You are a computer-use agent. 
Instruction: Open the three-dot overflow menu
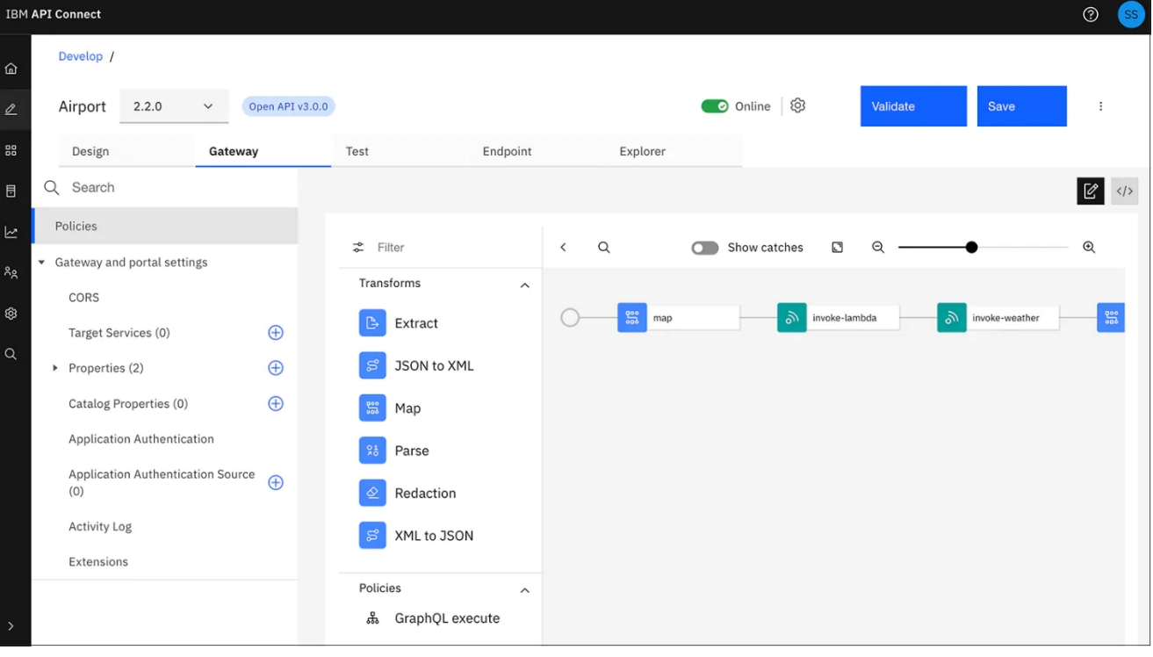(x=1100, y=106)
